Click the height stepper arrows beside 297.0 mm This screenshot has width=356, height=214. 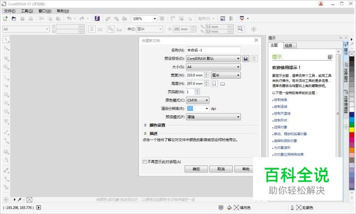coord(206,84)
